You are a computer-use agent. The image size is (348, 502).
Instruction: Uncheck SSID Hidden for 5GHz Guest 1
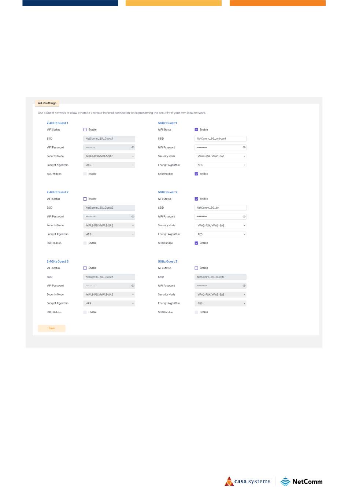point(196,174)
